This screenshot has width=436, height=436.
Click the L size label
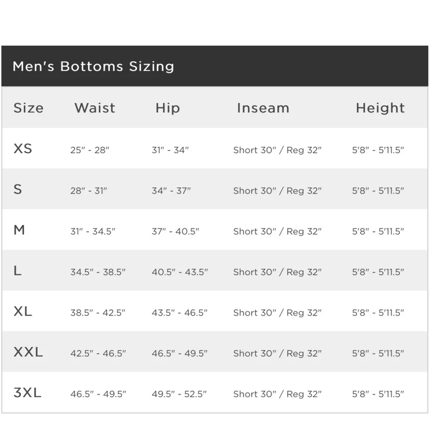[x=17, y=271]
